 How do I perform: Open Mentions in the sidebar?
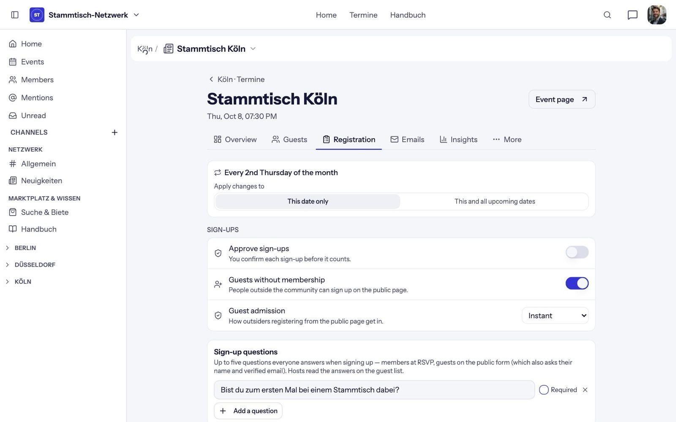(x=31, y=97)
